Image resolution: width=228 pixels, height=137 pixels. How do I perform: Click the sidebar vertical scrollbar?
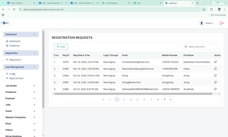(x=43, y=70)
